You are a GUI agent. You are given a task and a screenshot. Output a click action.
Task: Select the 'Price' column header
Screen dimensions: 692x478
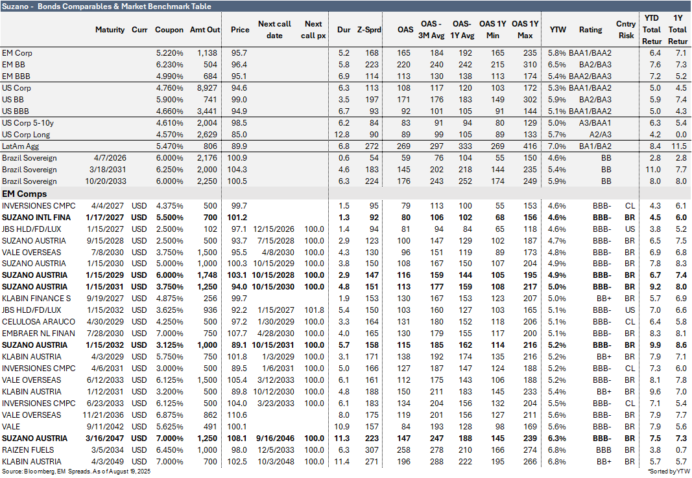click(240, 30)
